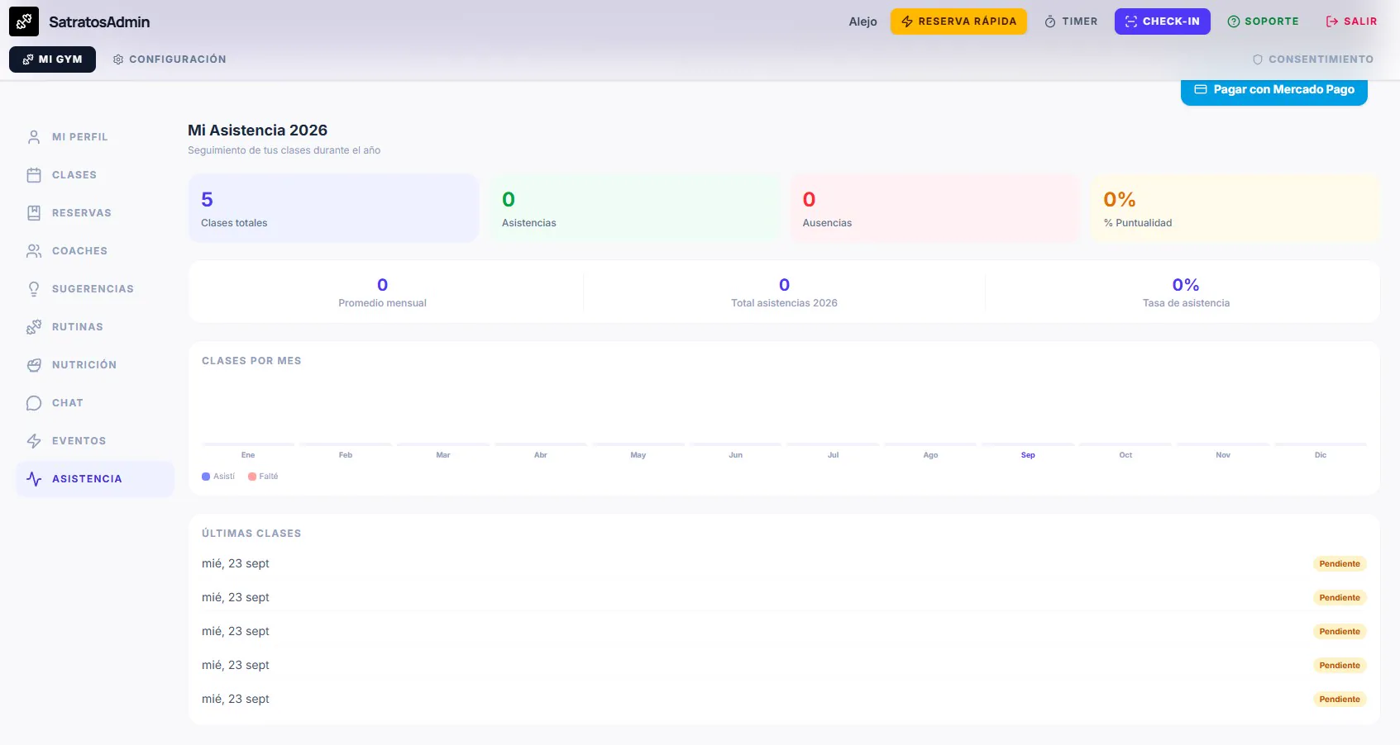Open RESERVAS section label
The height and width of the screenshot is (745, 1400).
coord(82,213)
